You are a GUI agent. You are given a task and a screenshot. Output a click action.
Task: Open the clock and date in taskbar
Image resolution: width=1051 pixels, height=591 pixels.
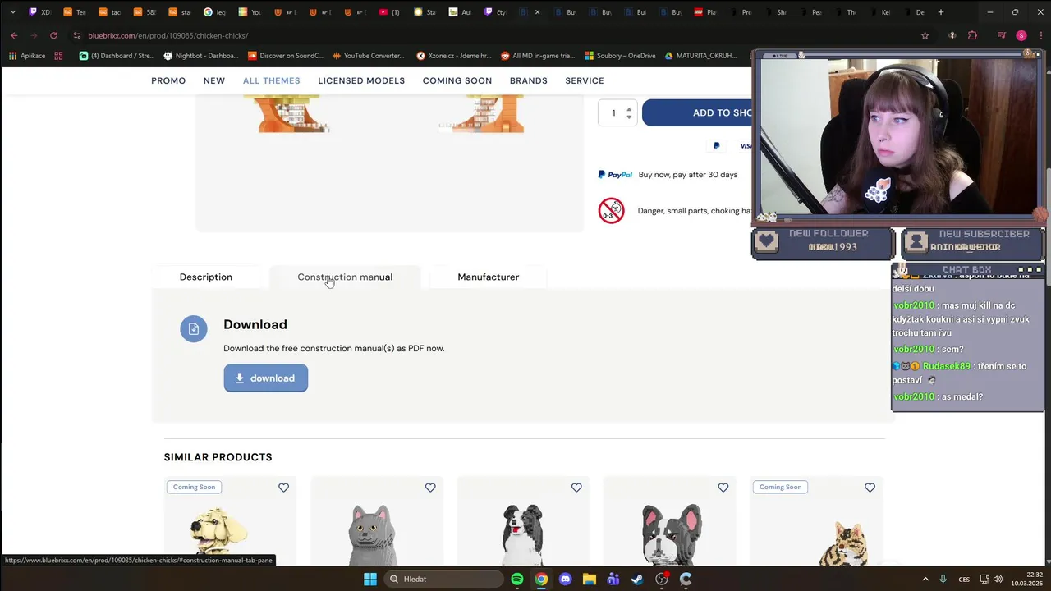click(x=1027, y=579)
